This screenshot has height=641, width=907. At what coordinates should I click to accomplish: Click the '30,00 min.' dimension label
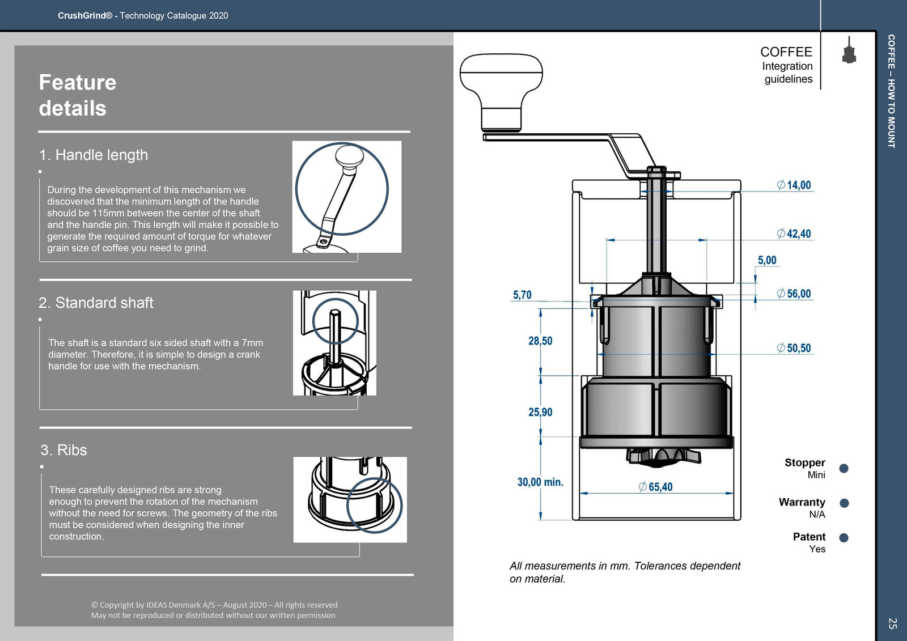click(540, 482)
